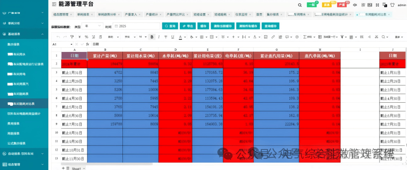Open the number format dropdown
Viewport: 407px width, 170px height.
(x=113, y=37)
